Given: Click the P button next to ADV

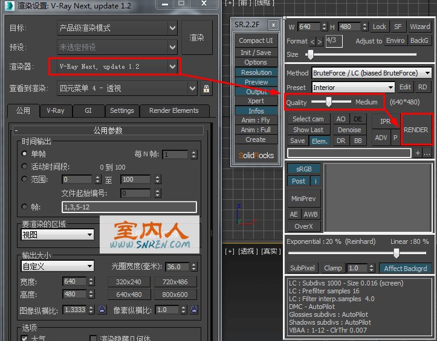Looking at the screenshot, I should (395, 138).
